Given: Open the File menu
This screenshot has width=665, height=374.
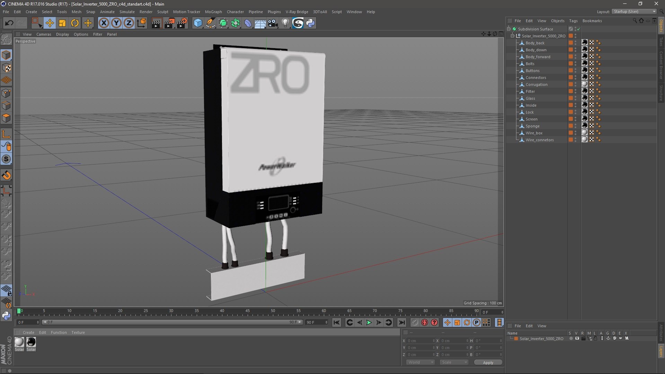Looking at the screenshot, I should (x=6, y=12).
